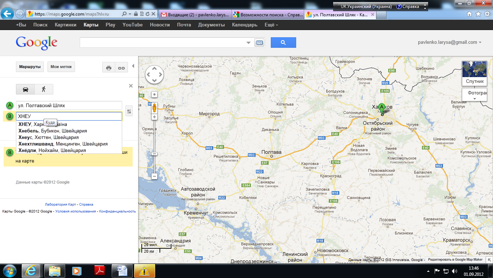Click the map zoom slider track
493x278 pixels.
(154, 147)
